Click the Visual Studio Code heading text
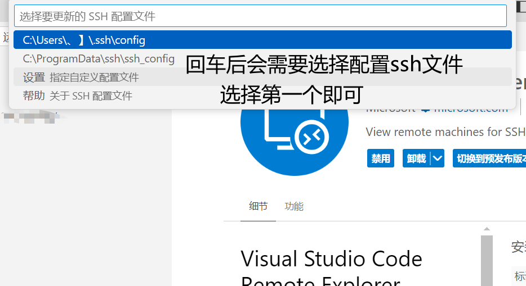Screen dimensions: 526x286 (332, 259)
